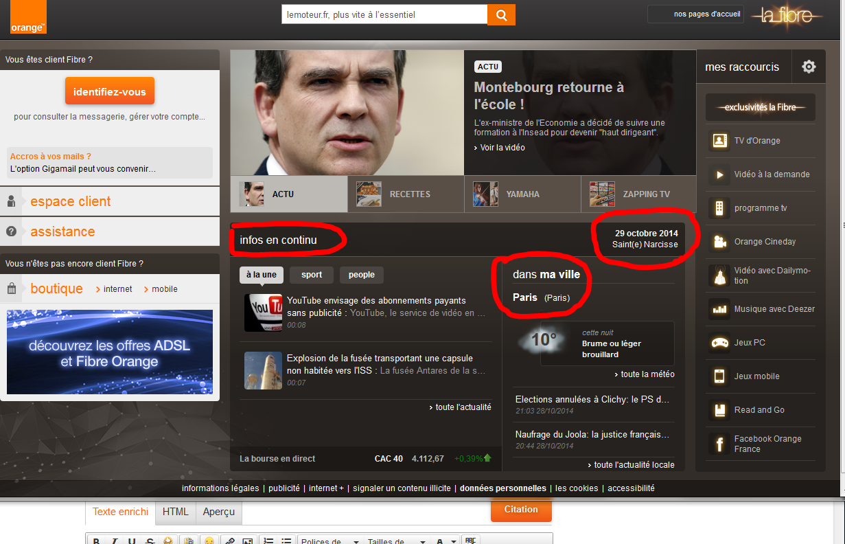Click the large Montebourg photo
Image resolution: width=845 pixels, height=544 pixels.
point(347,113)
